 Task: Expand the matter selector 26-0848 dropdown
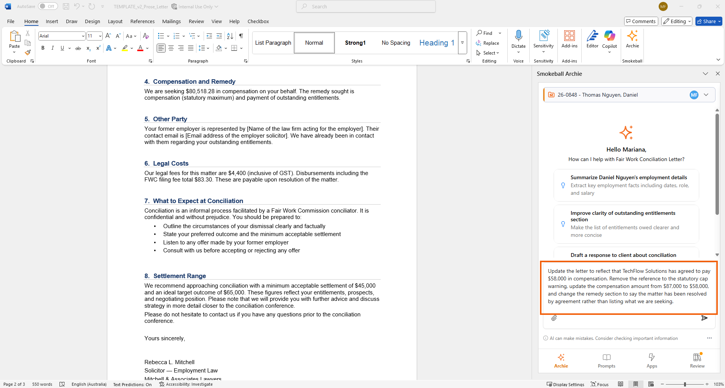706,95
